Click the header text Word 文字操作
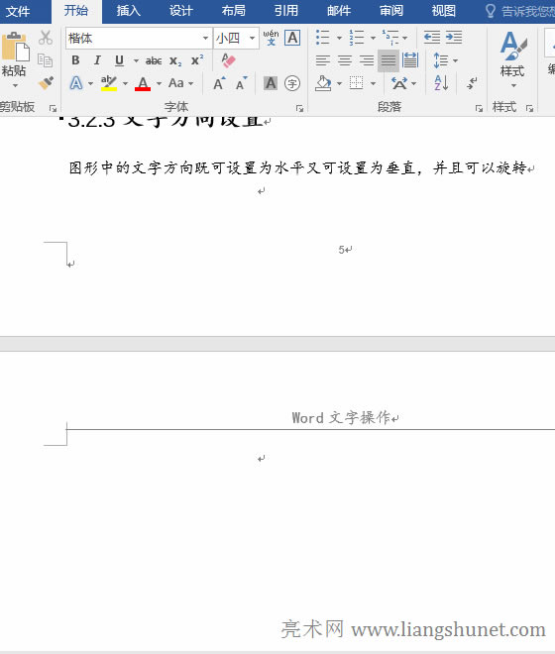The height and width of the screenshot is (654, 555). coord(341,417)
